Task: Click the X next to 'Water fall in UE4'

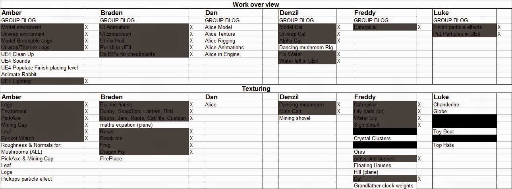Action: click(x=338, y=61)
